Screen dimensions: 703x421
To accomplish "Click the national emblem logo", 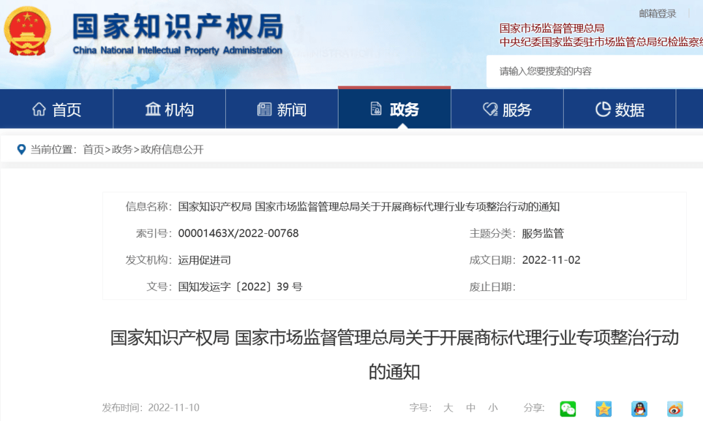I will point(27,31).
